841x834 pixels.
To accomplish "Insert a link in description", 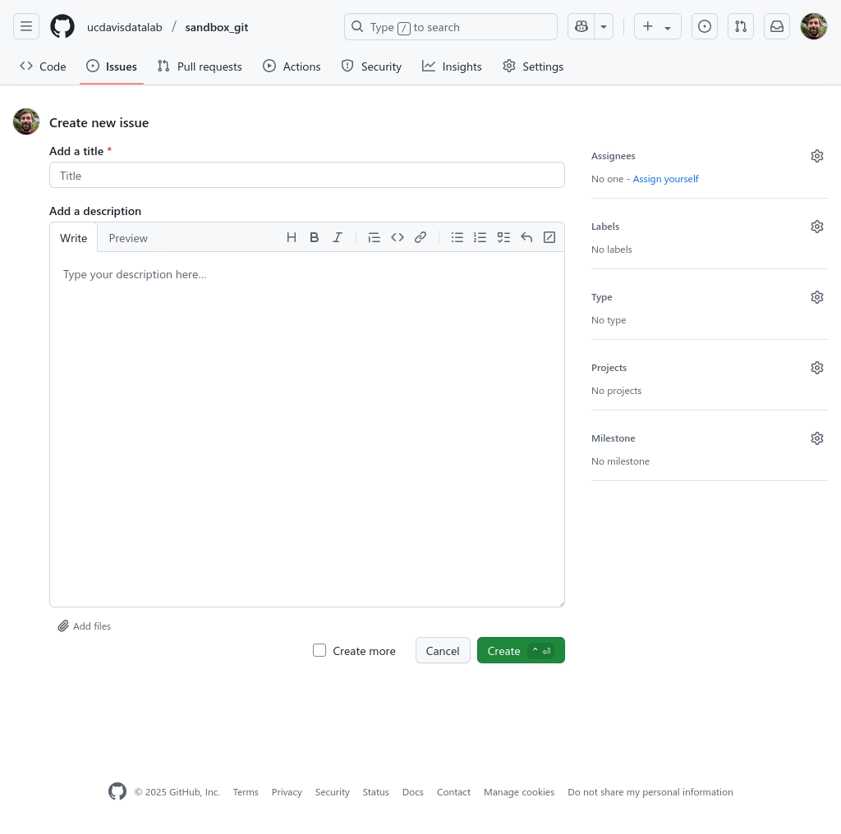I will point(420,237).
